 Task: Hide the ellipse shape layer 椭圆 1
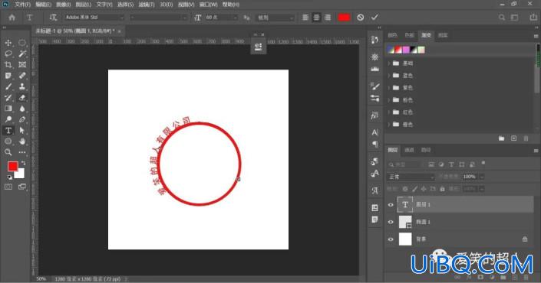pyautogui.click(x=391, y=222)
